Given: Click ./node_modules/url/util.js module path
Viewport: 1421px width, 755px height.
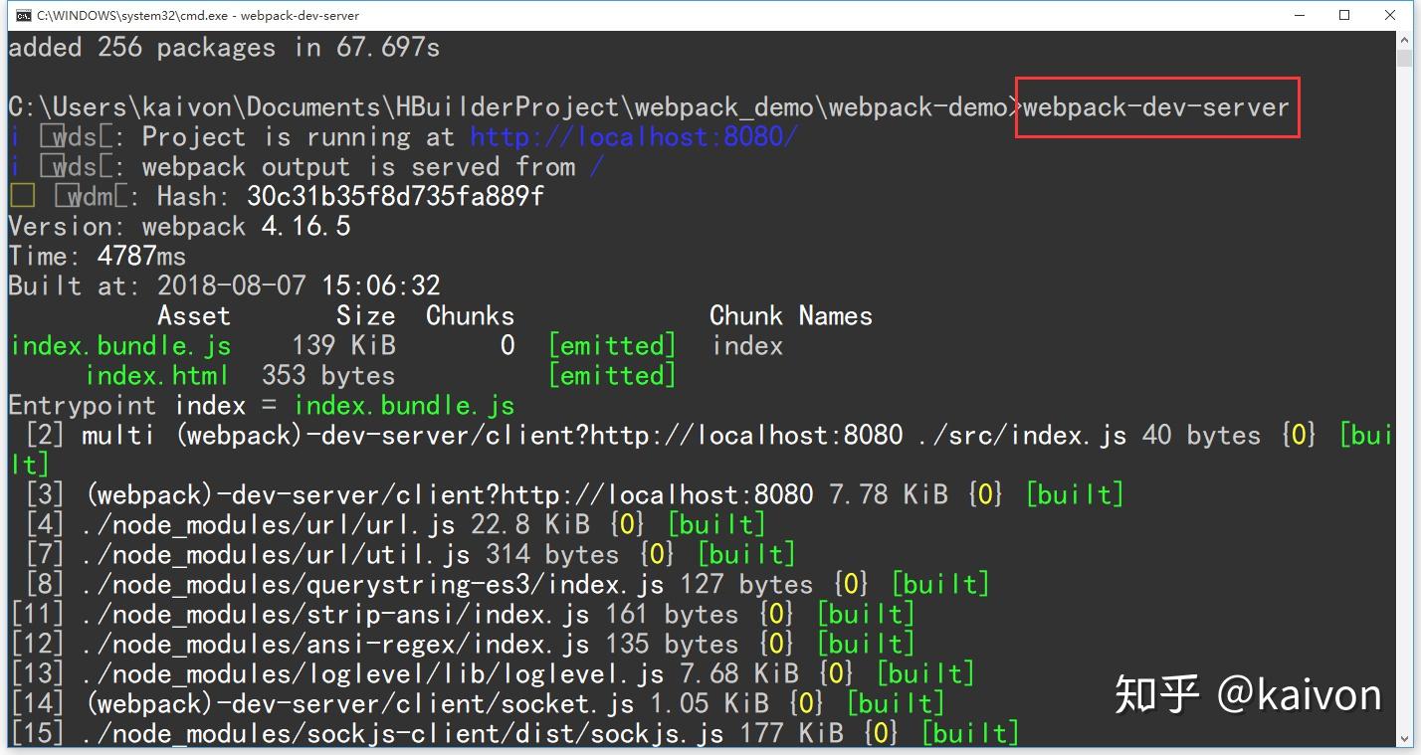Looking at the screenshot, I should 277,554.
